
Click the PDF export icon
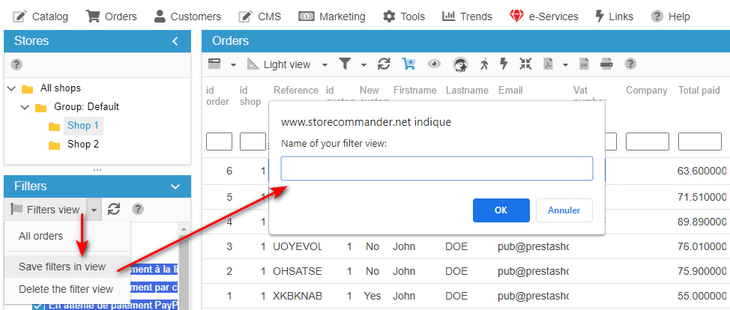[549, 64]
